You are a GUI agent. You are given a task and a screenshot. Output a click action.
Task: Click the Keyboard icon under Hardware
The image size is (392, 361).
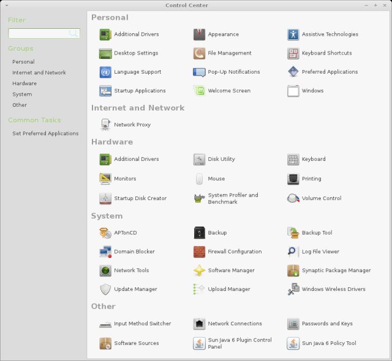pos(293,159)
